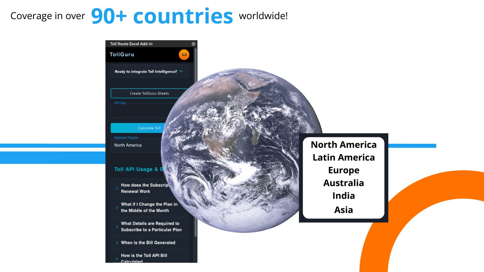Viewport: 484px width, 272px height.
Task: Click 'Toll API Usage' section heading
Action: [138, 169]
